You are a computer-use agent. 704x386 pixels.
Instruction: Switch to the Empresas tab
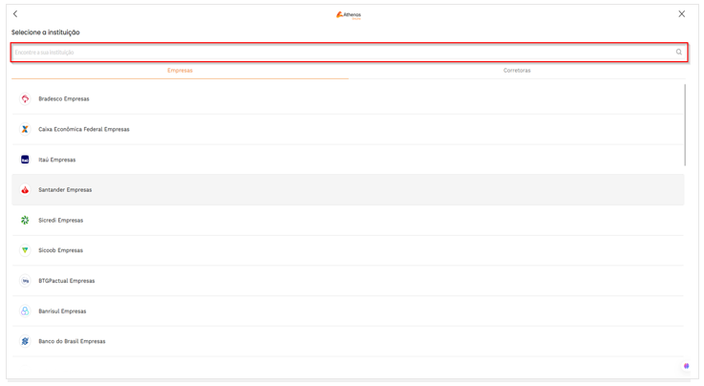click(x=180, y=71)
